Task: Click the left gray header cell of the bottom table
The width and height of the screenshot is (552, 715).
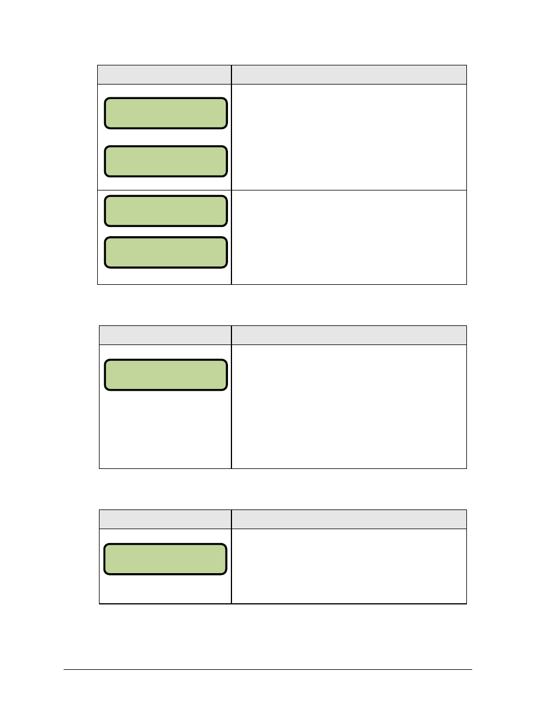Action: click(165, 519)
